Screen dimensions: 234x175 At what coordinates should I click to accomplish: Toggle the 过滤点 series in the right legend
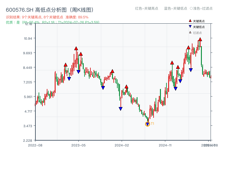pos(195,33)
